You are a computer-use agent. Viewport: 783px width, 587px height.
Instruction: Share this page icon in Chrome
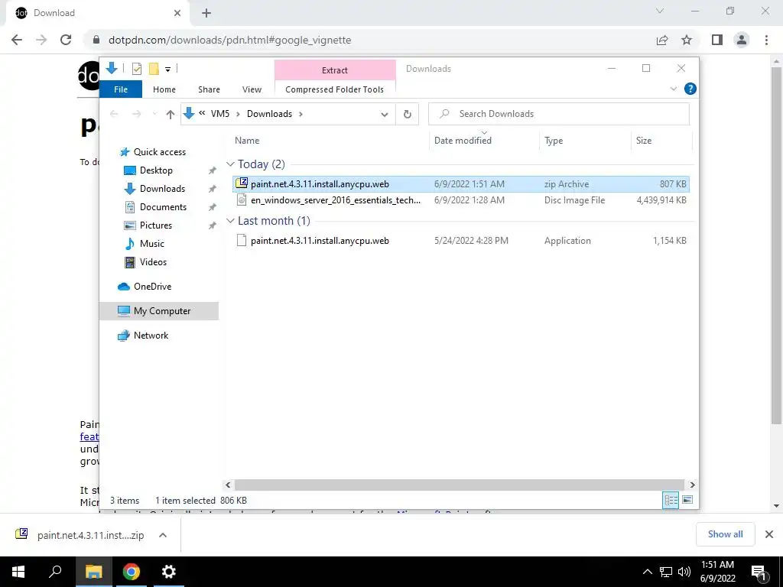tap(662, 40)
